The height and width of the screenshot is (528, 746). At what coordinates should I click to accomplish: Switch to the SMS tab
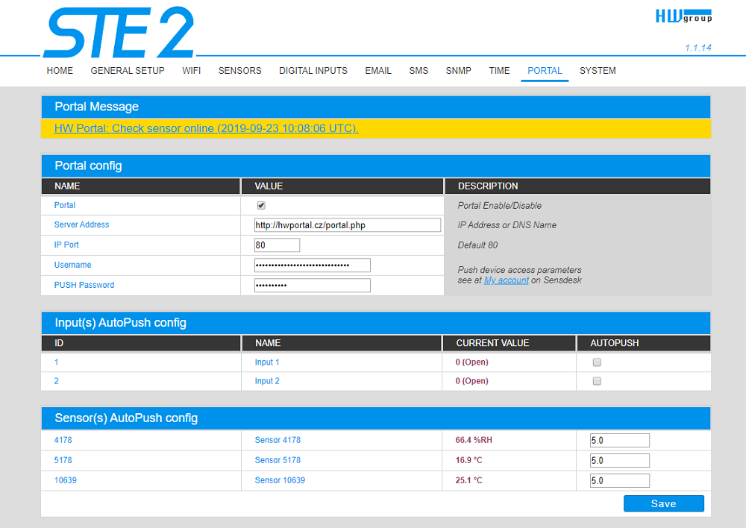click(x=419, y=71)
